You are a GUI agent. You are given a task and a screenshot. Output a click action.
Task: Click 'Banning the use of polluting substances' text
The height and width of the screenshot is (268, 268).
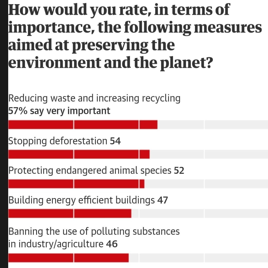(x=94, y=231)
